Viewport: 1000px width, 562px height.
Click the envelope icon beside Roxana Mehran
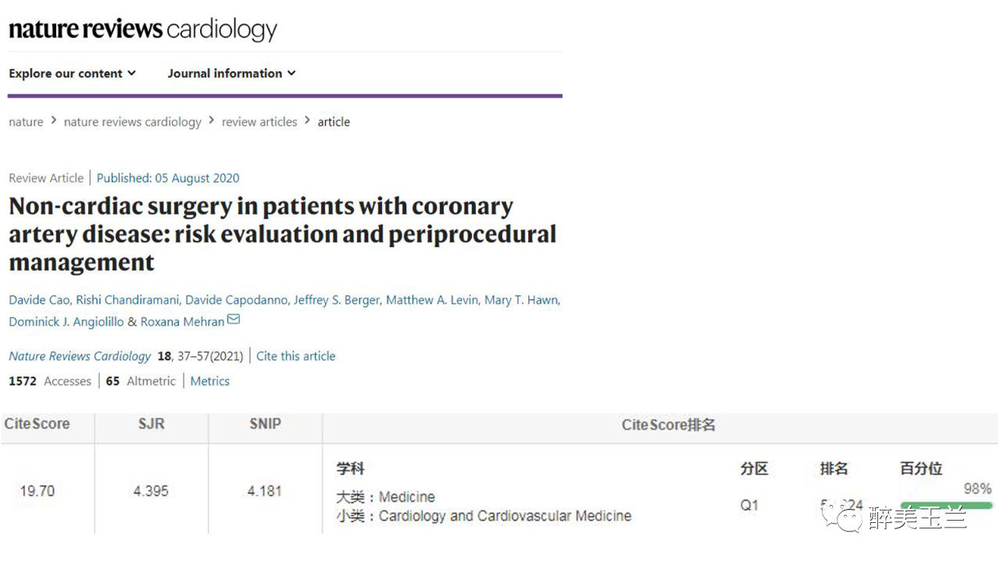234,320
